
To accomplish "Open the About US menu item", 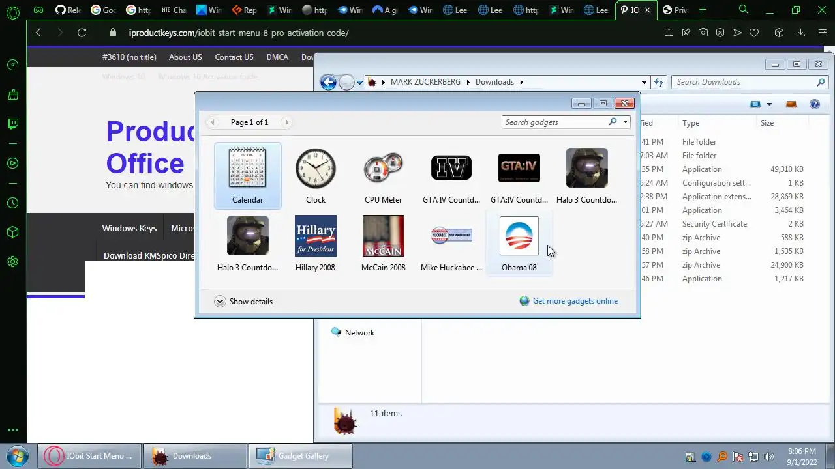I will [x=185, y=57].
